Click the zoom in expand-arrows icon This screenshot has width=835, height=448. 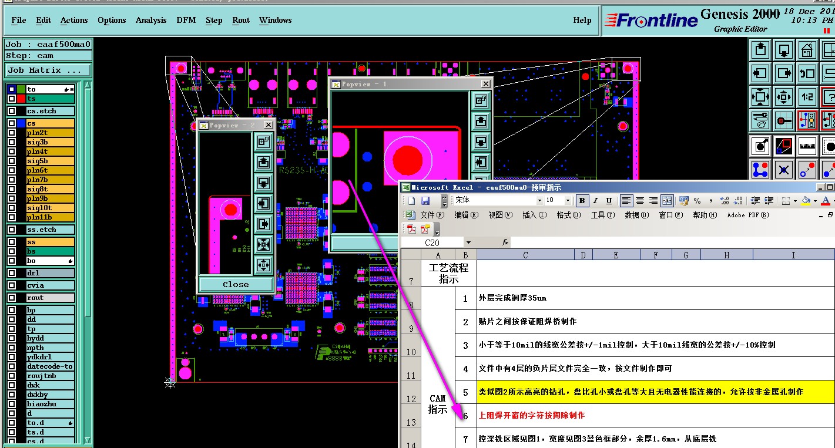(760, 97)
